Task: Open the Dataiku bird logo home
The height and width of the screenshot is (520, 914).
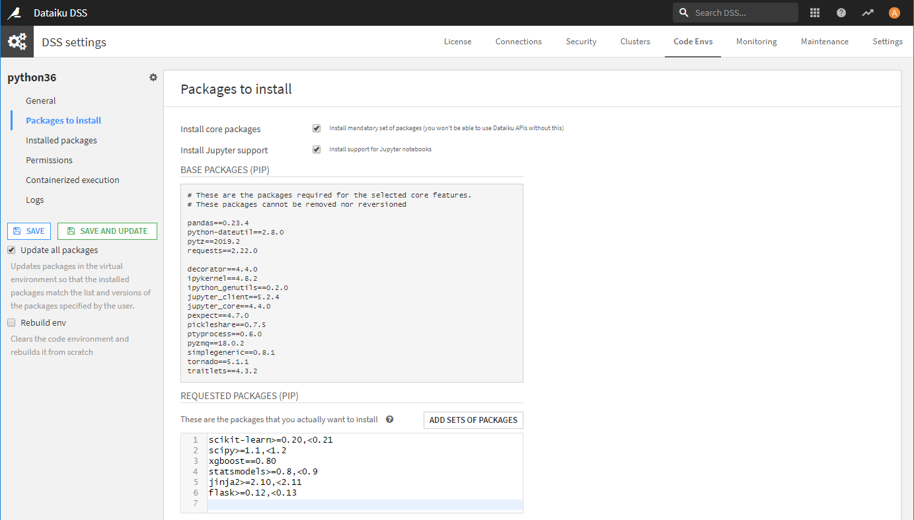Action: point(14,13)
